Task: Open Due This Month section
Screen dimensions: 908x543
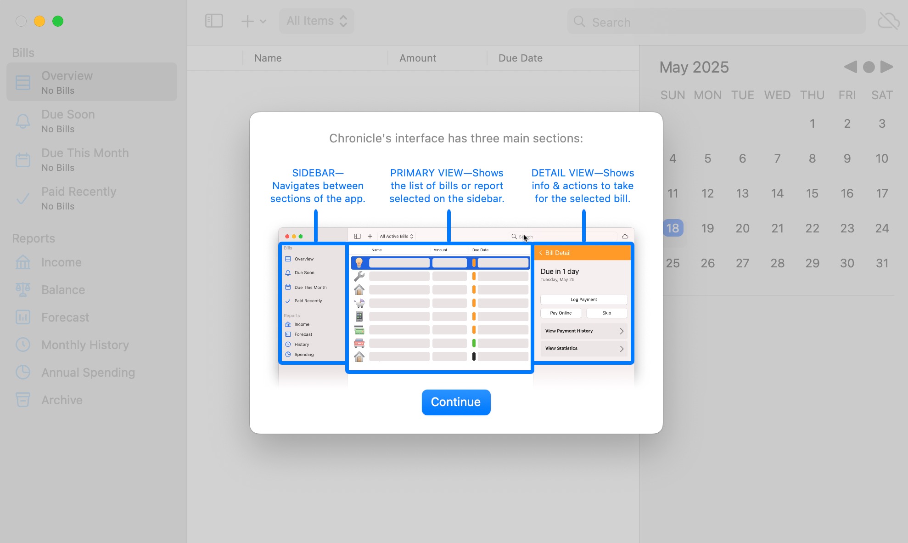Action: 92,159
